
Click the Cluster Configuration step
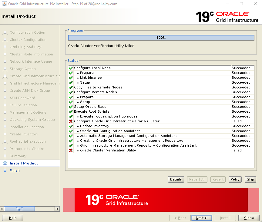(28, 40)
